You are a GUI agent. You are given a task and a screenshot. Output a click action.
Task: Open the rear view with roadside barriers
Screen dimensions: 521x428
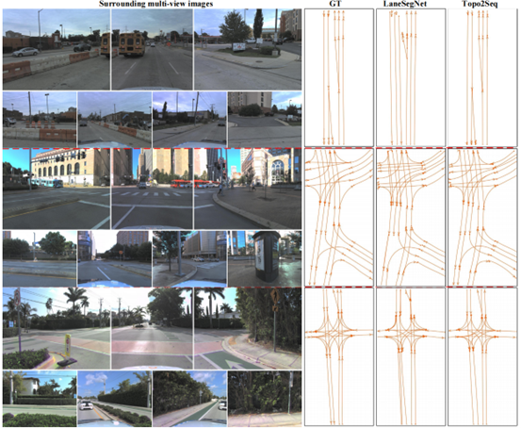114,120
